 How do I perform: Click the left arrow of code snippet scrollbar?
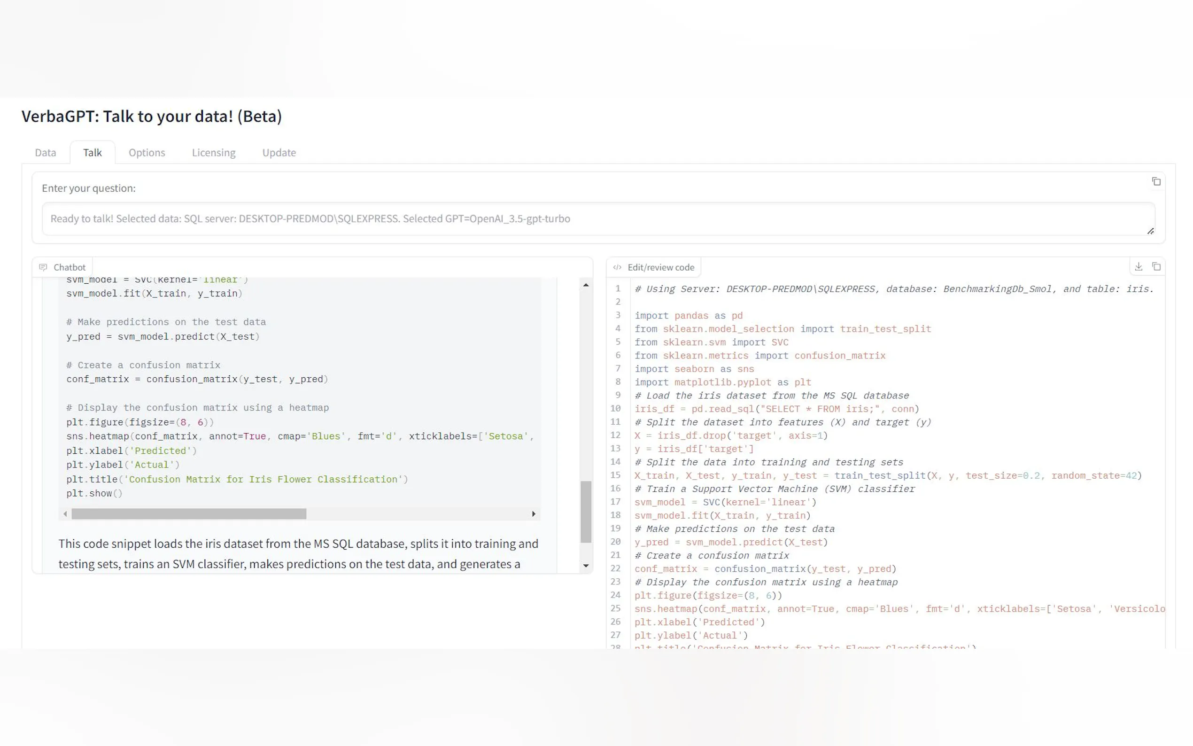pos(65,513)
